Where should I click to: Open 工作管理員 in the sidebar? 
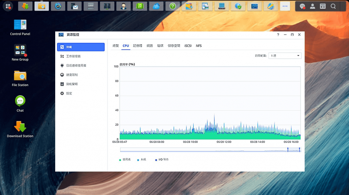[73, 56]
